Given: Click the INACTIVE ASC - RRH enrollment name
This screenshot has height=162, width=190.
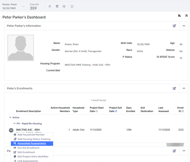Looking at the screenshot, I should (28, 130).
